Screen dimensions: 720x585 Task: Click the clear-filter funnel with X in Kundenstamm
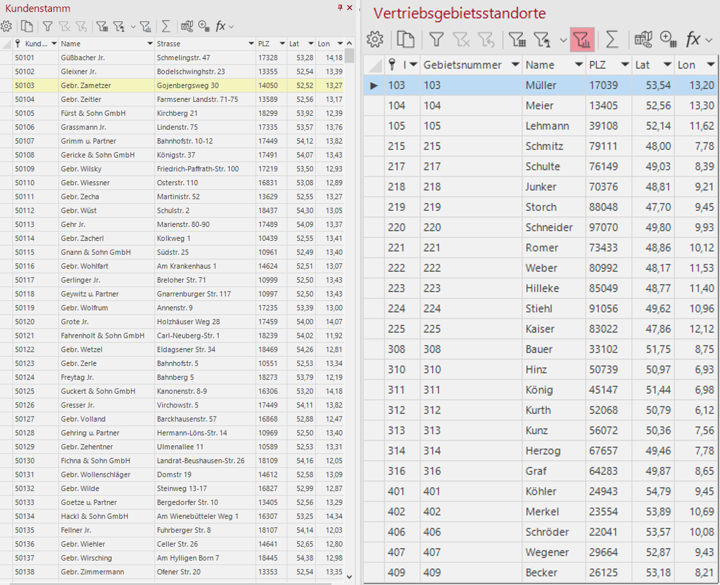[64, 26]
